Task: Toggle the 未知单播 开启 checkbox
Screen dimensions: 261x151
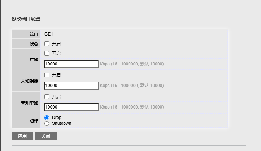Action: (x=47, y=96)
